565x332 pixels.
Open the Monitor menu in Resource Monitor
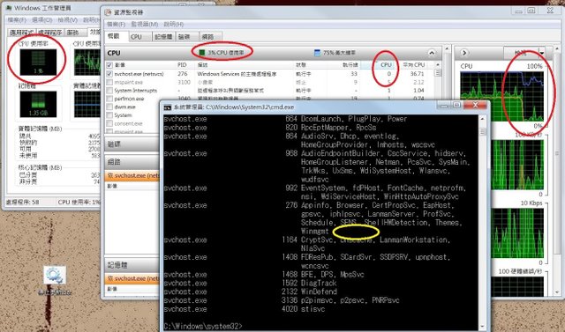[144, 25]
